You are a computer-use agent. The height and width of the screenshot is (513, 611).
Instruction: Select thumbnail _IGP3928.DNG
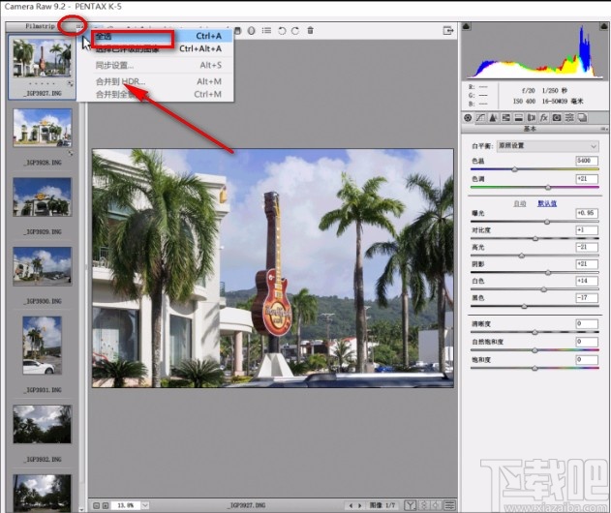[x=42, y=128]
